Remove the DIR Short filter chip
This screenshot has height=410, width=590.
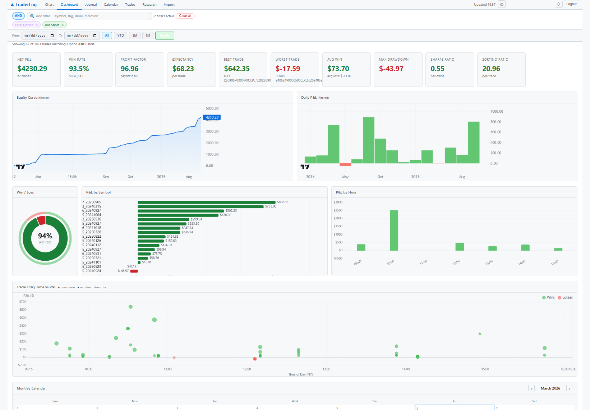(63, 25)
